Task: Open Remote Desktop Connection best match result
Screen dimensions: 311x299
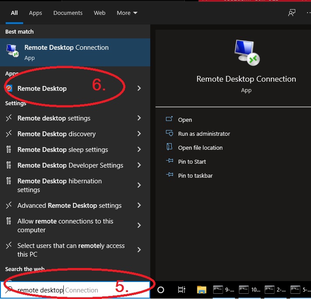Action: tap(75, 52)
